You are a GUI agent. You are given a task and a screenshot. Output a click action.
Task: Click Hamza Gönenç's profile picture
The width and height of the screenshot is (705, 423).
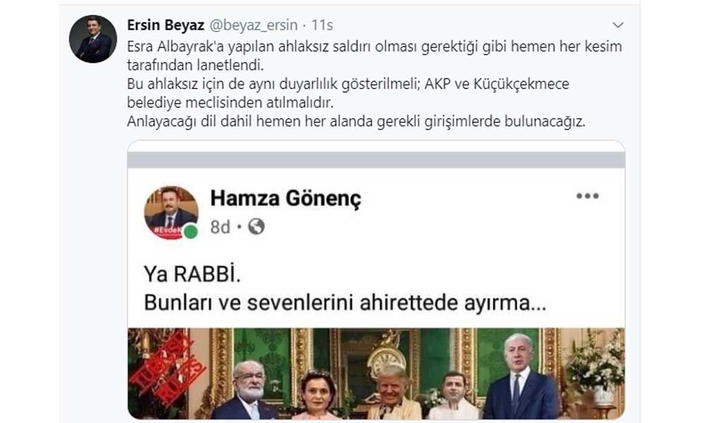[171, 212]
